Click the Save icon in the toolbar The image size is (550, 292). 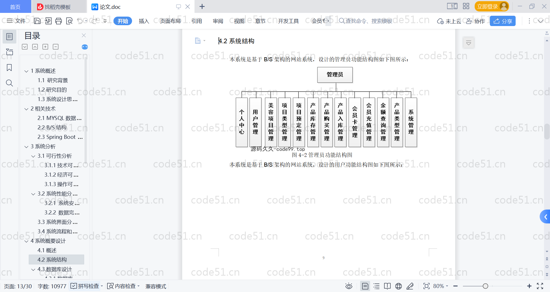click(x=37, y=21)
